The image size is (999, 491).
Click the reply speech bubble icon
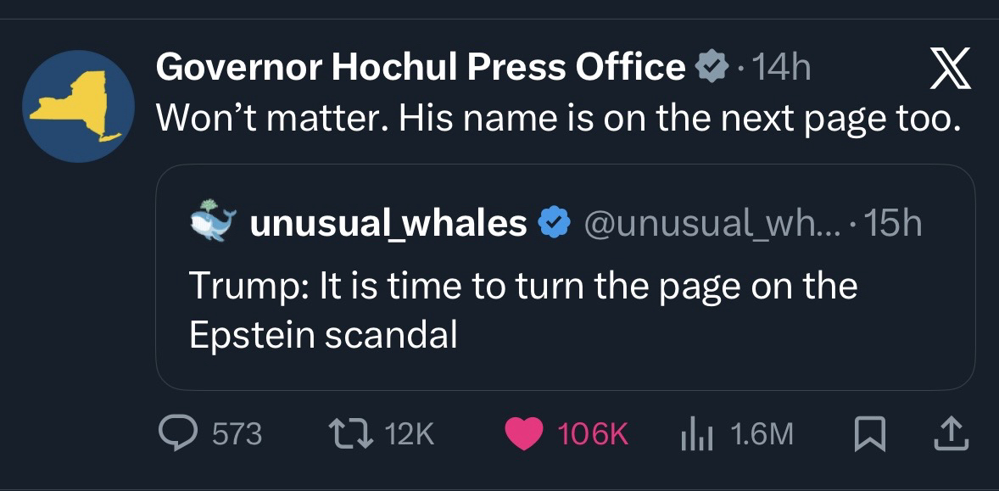coord(177,434)
